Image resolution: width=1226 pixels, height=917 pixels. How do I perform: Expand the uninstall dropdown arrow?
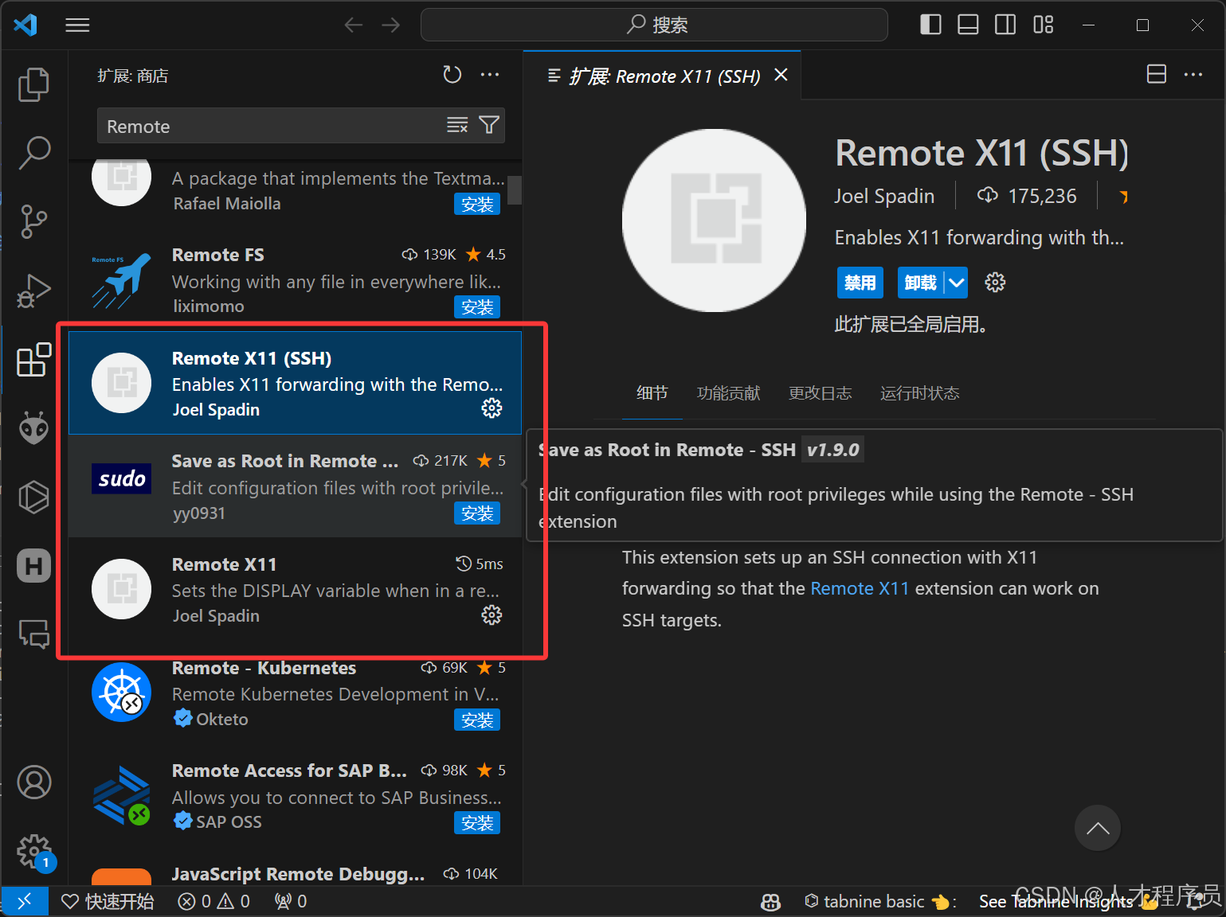[x=957, y=283]
